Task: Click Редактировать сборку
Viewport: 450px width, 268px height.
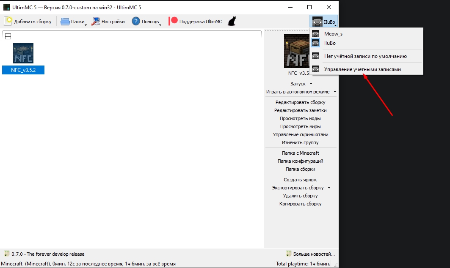Action: (x=301, y=102)
